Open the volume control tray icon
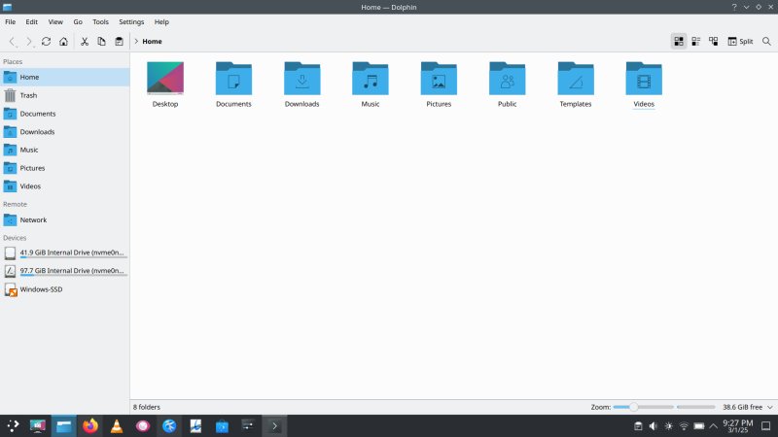The image size is (778, 437). pos(654,426)
